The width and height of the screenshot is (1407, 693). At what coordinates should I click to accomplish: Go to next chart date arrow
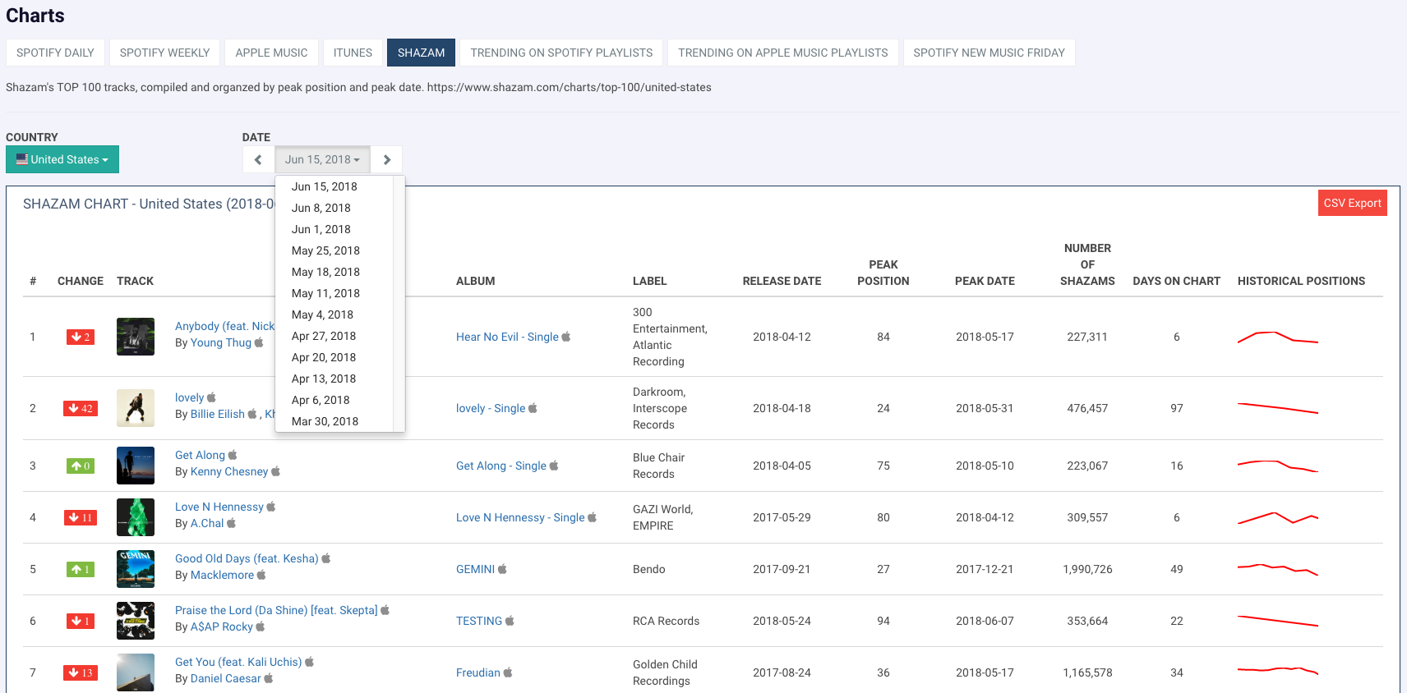click(386, 159)
